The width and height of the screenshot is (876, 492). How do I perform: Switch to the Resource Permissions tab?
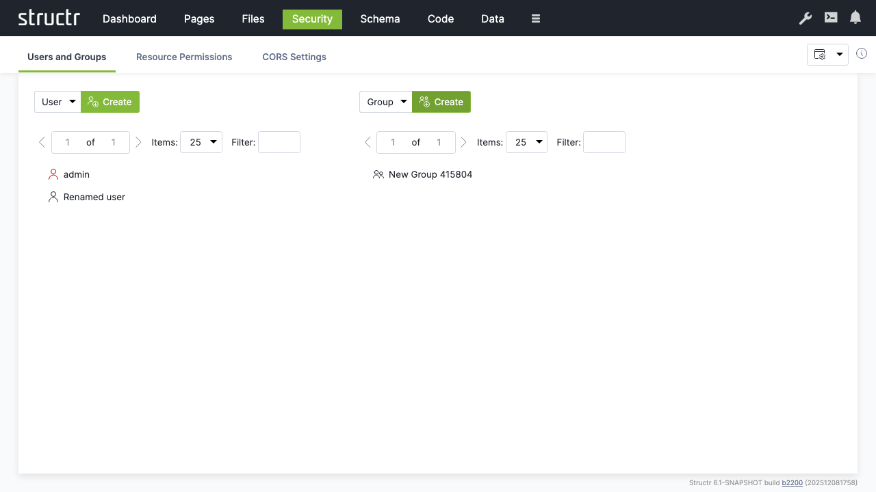pyautogui.click(x=183, y=57)
